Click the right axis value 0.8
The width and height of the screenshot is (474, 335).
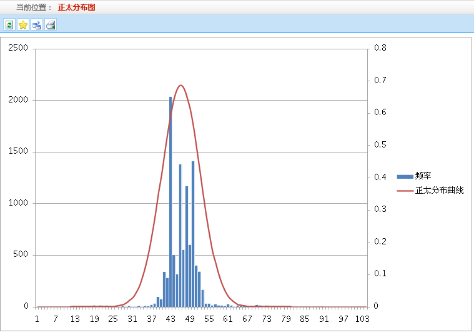coord(380,48)
